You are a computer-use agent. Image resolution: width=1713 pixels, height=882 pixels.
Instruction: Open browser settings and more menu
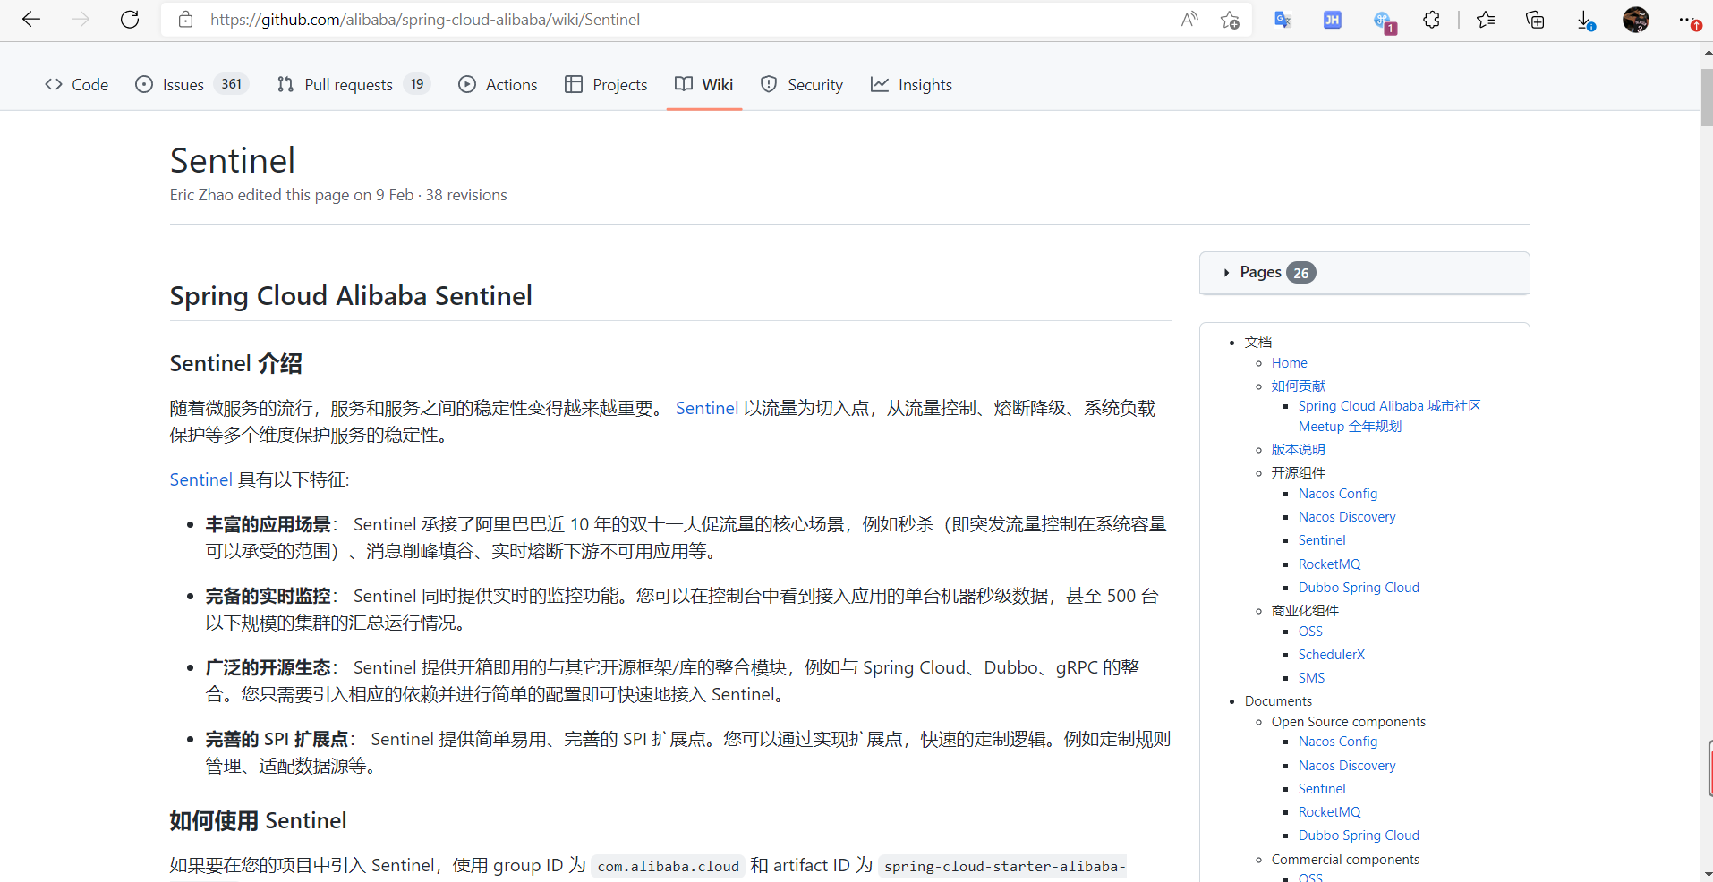[1688, 20]
